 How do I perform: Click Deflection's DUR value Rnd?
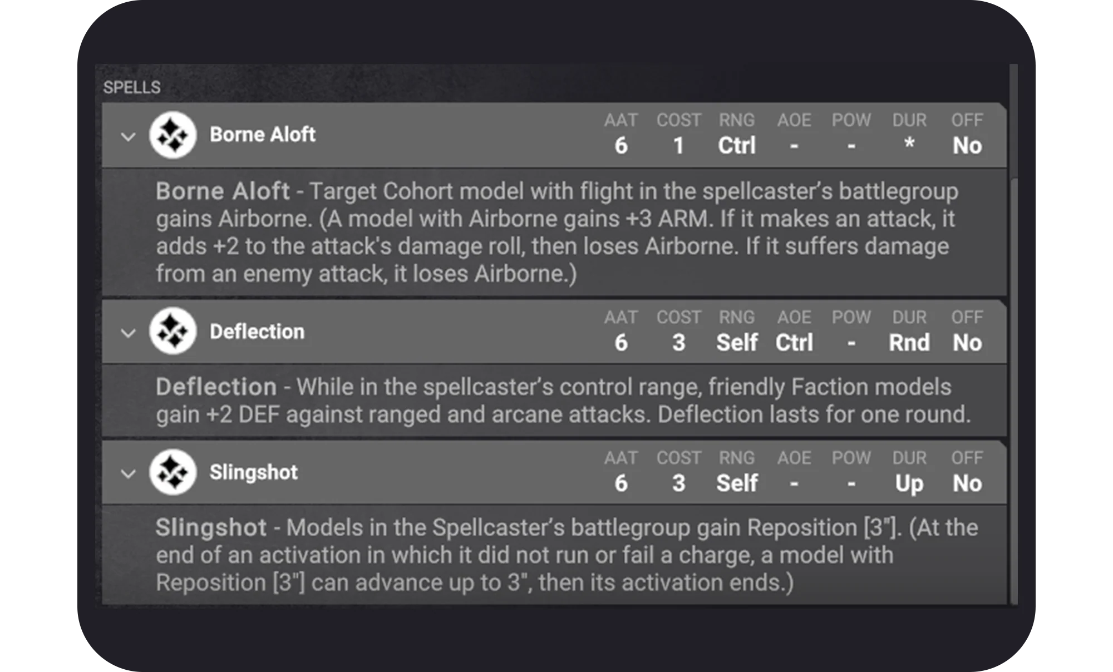click(x=909, y=343)
